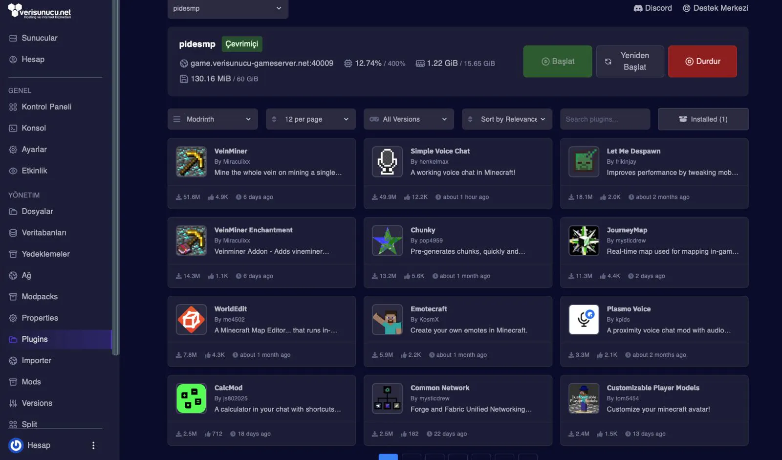The width and height of the screenshot is (782, 460).
Task: Click the Etkinlik eye icon
Action: [13, 171]
